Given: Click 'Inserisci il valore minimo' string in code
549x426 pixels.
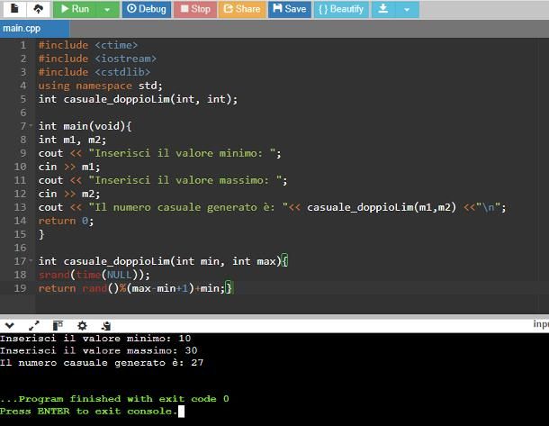Looking at the screenshot, I should click(x=182, y=153).
